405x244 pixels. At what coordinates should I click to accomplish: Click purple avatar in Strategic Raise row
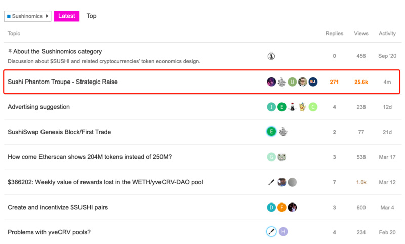[271, 82]
